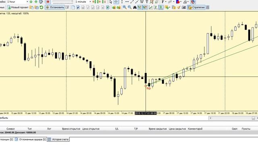
Task: Click the Время закрытия column header
Action: click(158, 129)
